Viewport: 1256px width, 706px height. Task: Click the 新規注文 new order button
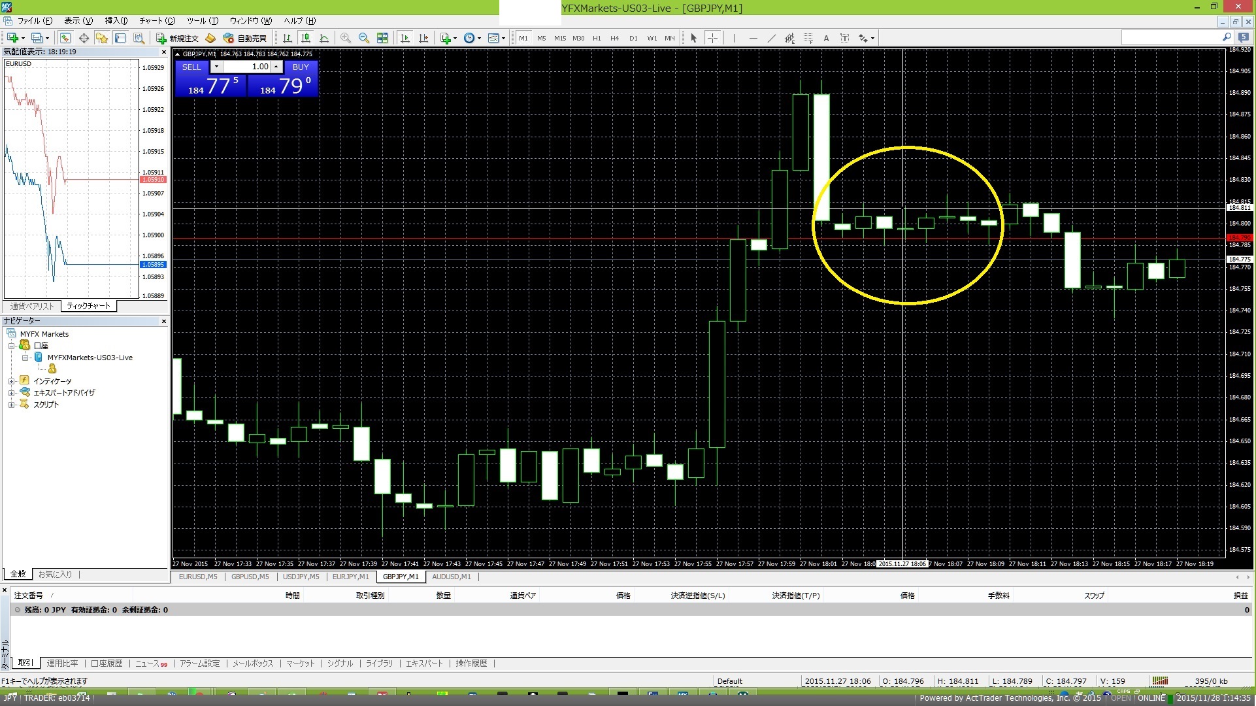coord(178,38)
